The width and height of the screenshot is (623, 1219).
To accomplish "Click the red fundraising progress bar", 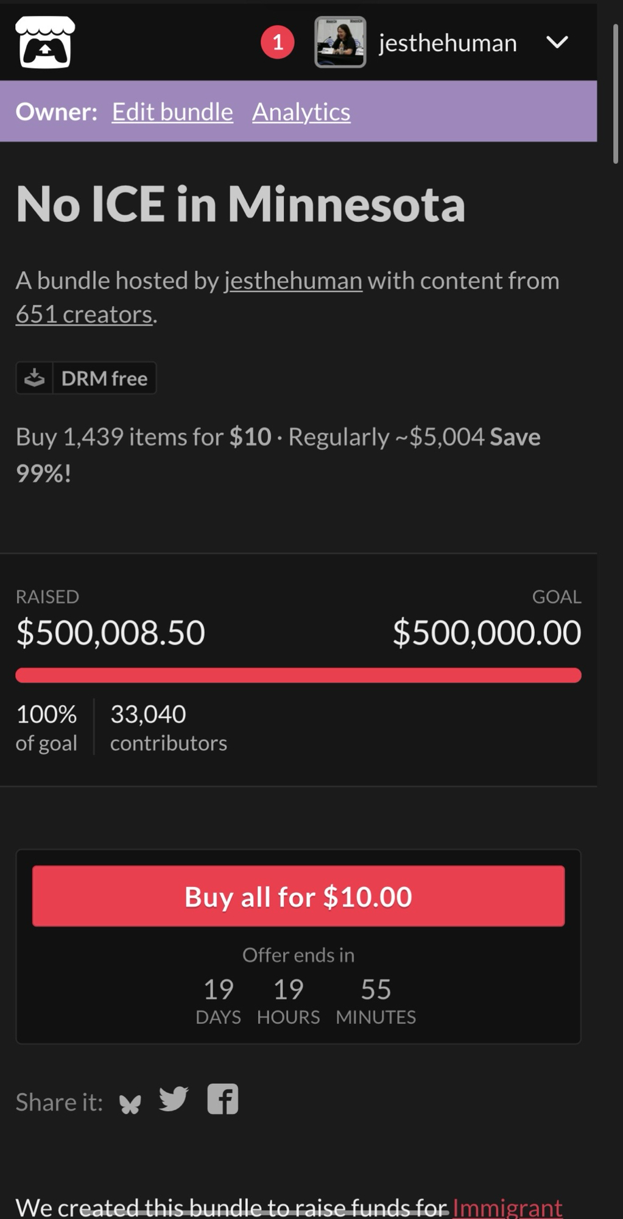I will (298, 675).
